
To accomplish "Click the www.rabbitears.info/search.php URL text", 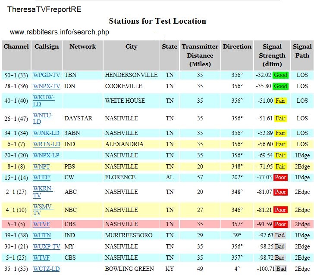I will pos(59,32).
